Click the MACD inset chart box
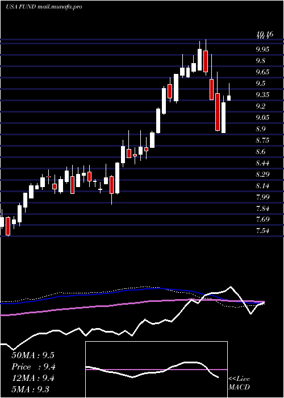This screenshot has width=284, height=398. 156,370
